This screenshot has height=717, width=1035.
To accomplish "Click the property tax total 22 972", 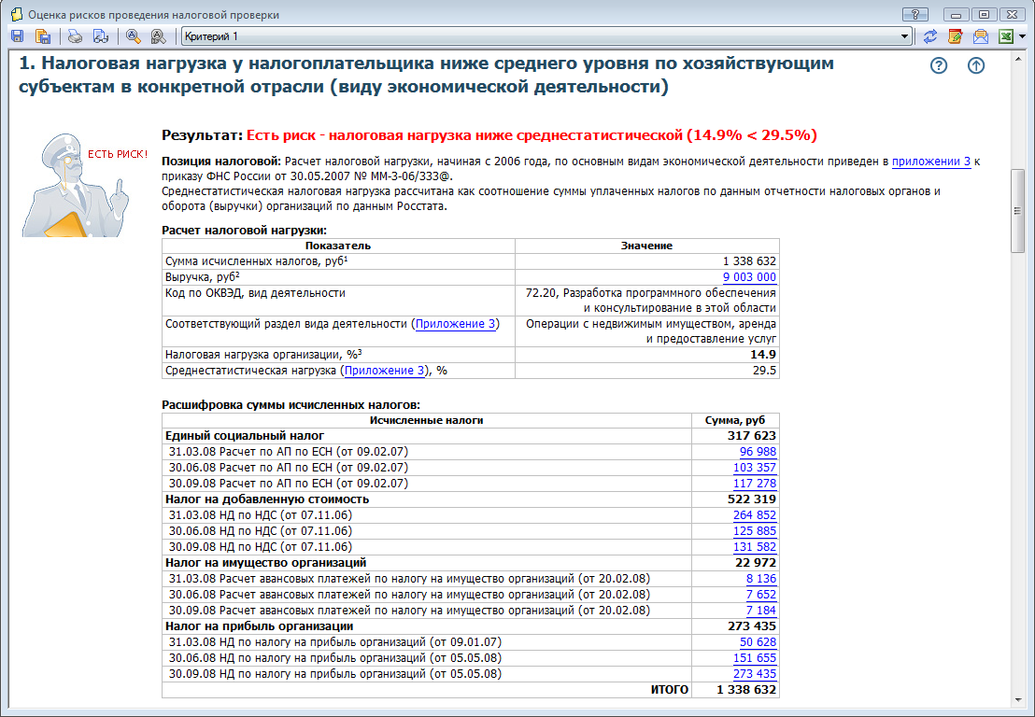I will (x=755, y=563).
